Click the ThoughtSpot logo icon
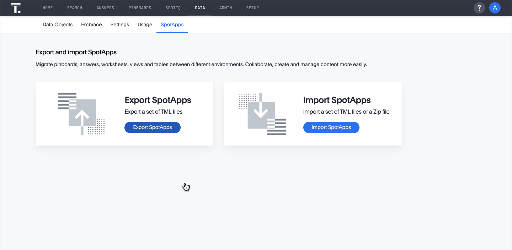The width and height of the screenshot is (512, 250). [16, 8]
